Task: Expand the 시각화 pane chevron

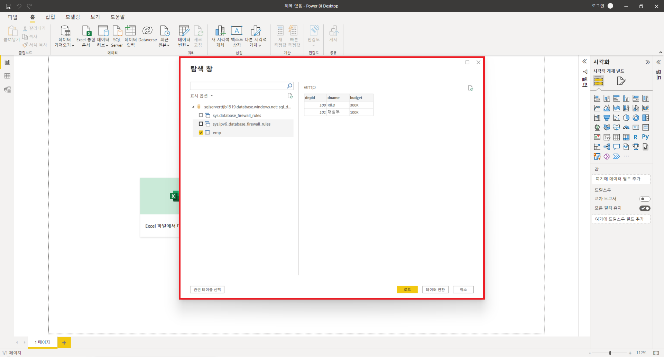Action: pos(647,62)
